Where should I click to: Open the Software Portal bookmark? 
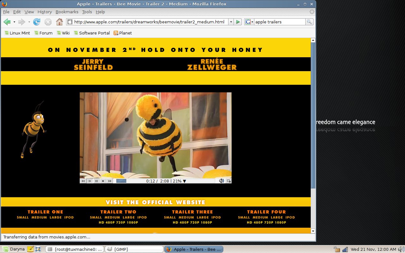pyautogui.click(x=92, y=33)
